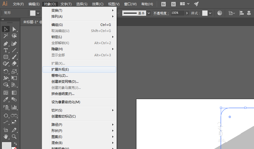Screen dimensions: 254x149
Task: Select the Perspective Grid tool
Action: pos(14,85)
